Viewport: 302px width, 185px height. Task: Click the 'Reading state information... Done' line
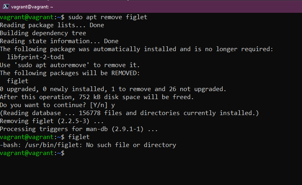[59, 41]
